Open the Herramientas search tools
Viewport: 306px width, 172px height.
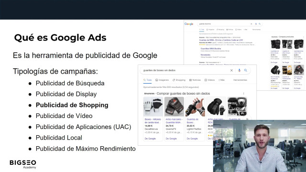tap(240, 80)
